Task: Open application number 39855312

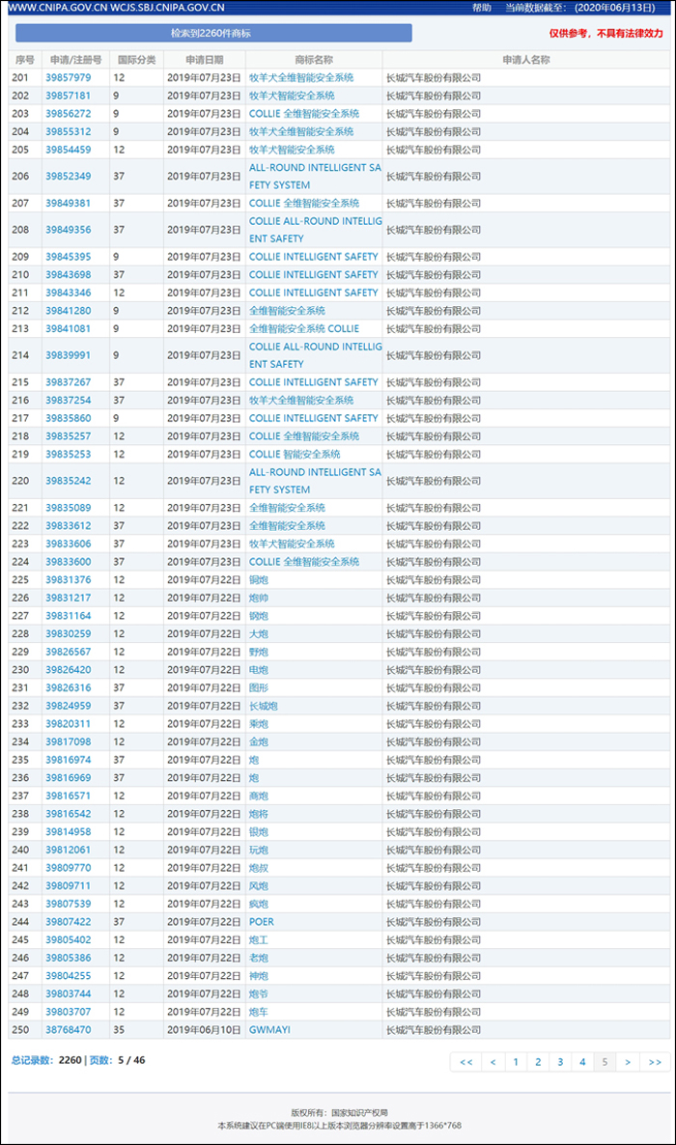Action: (x=68, y=131)
